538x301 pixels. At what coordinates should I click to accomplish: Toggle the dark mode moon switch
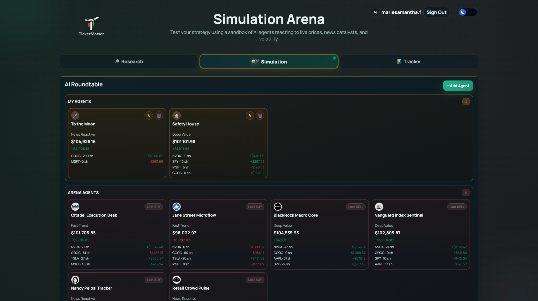[x=468, y=12]
